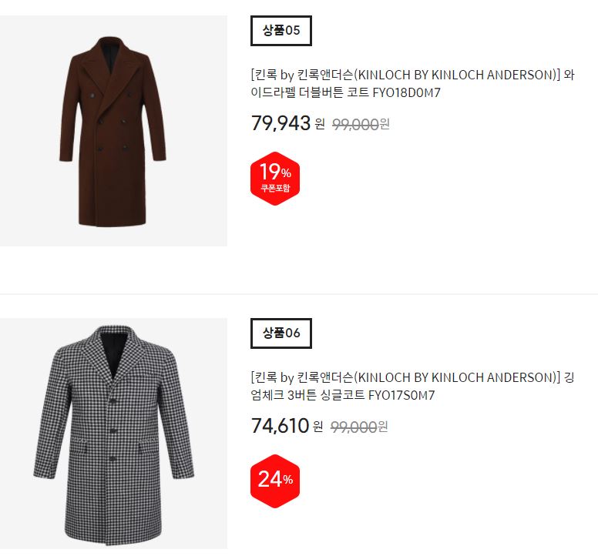Click the 19% coupon discount badge
This screenshot has height=556, width=598.
[275, 179]
